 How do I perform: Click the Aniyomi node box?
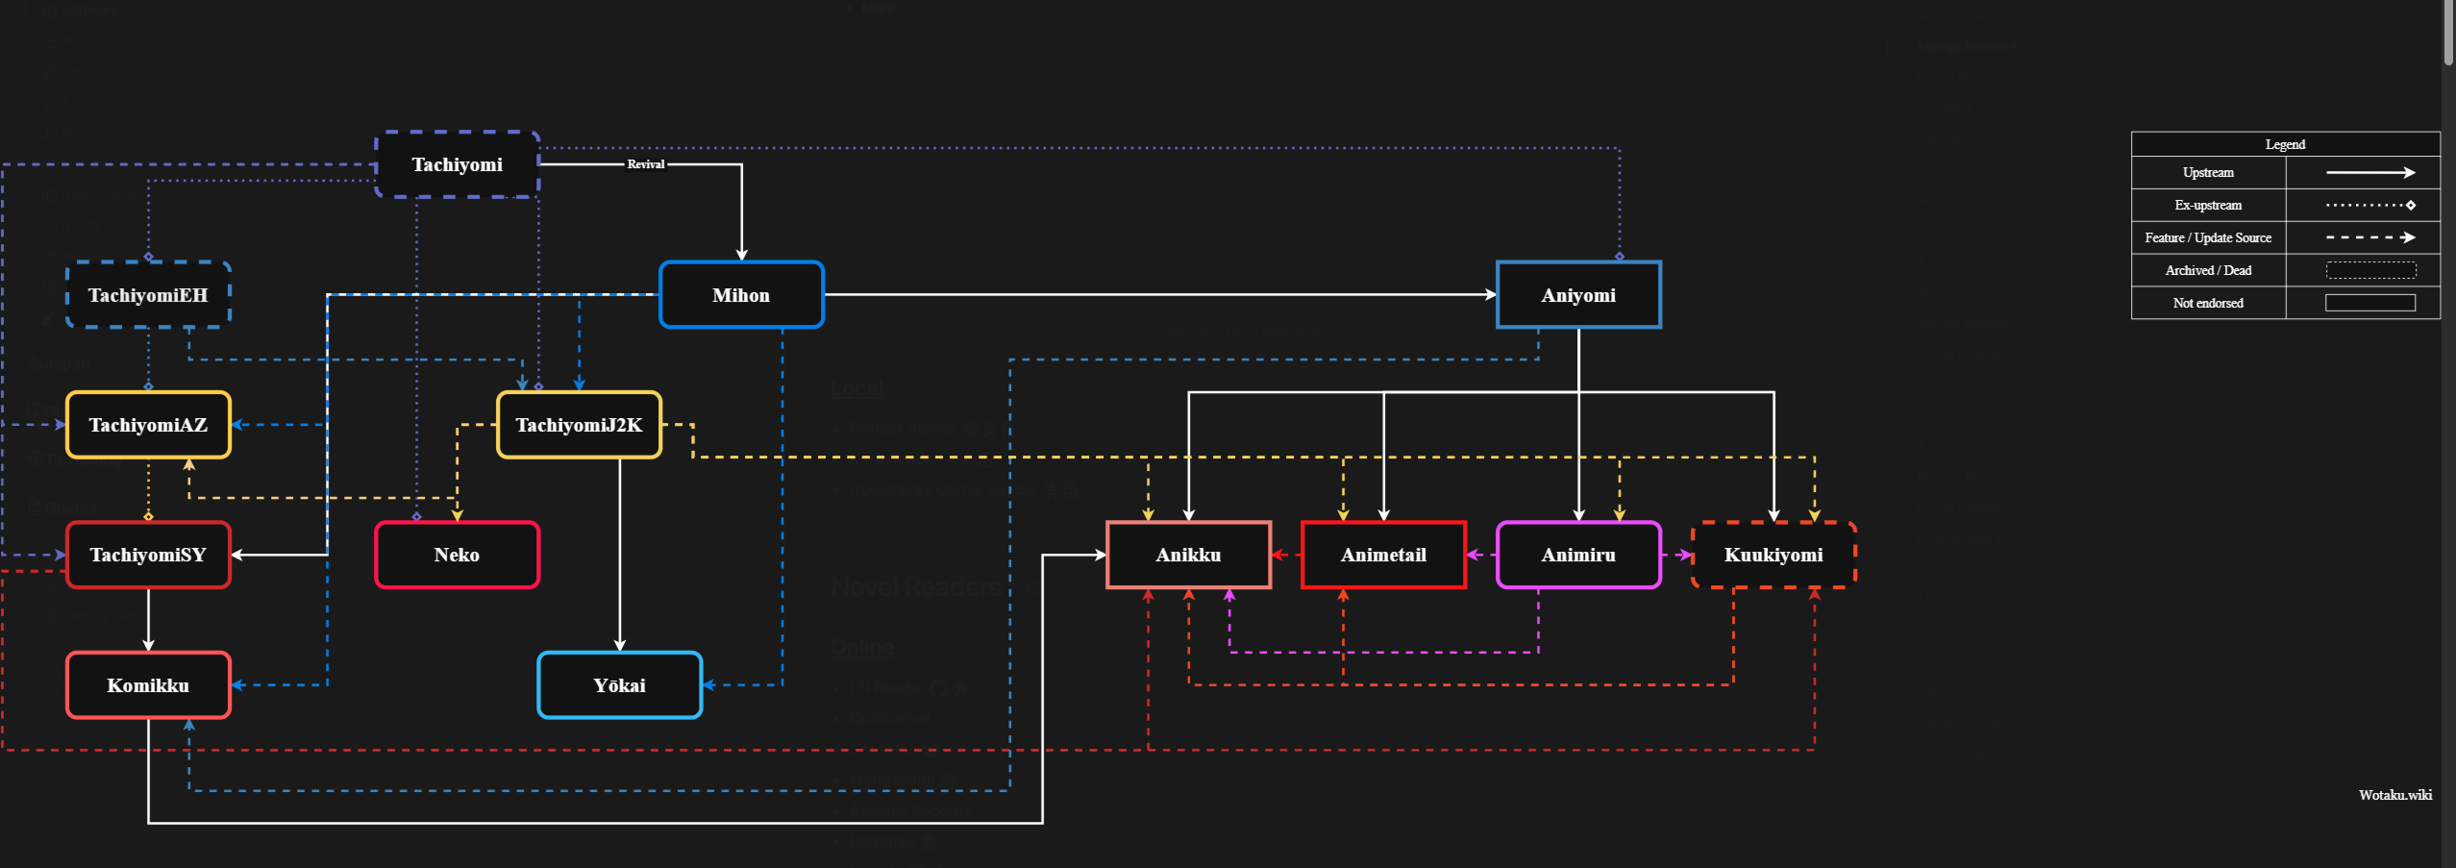click(x=1578, y=295)
